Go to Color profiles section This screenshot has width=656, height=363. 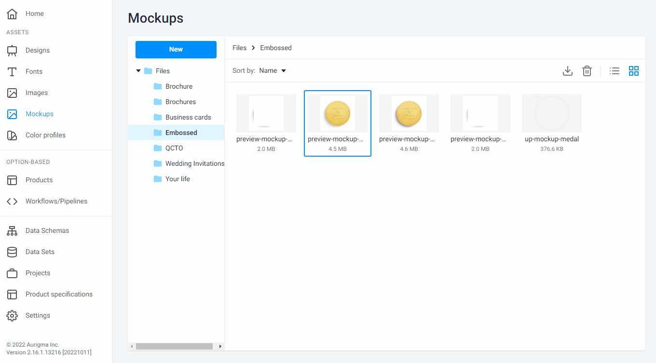coord(45,135)
